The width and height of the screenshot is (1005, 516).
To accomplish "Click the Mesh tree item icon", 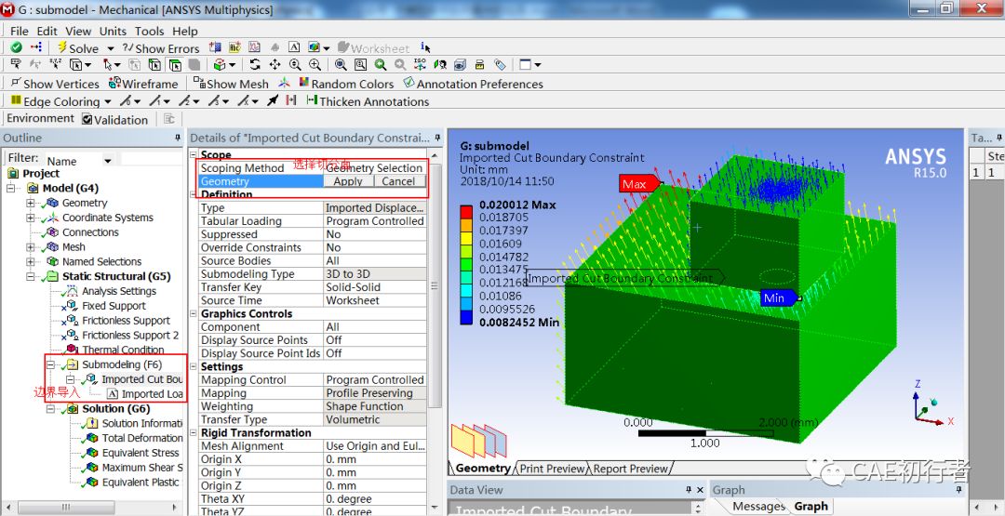I will point(52,247).
